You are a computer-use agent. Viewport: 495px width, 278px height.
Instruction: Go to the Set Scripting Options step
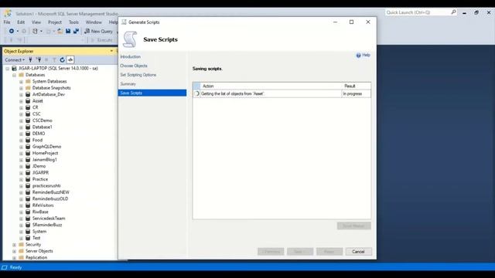[138, 75]
